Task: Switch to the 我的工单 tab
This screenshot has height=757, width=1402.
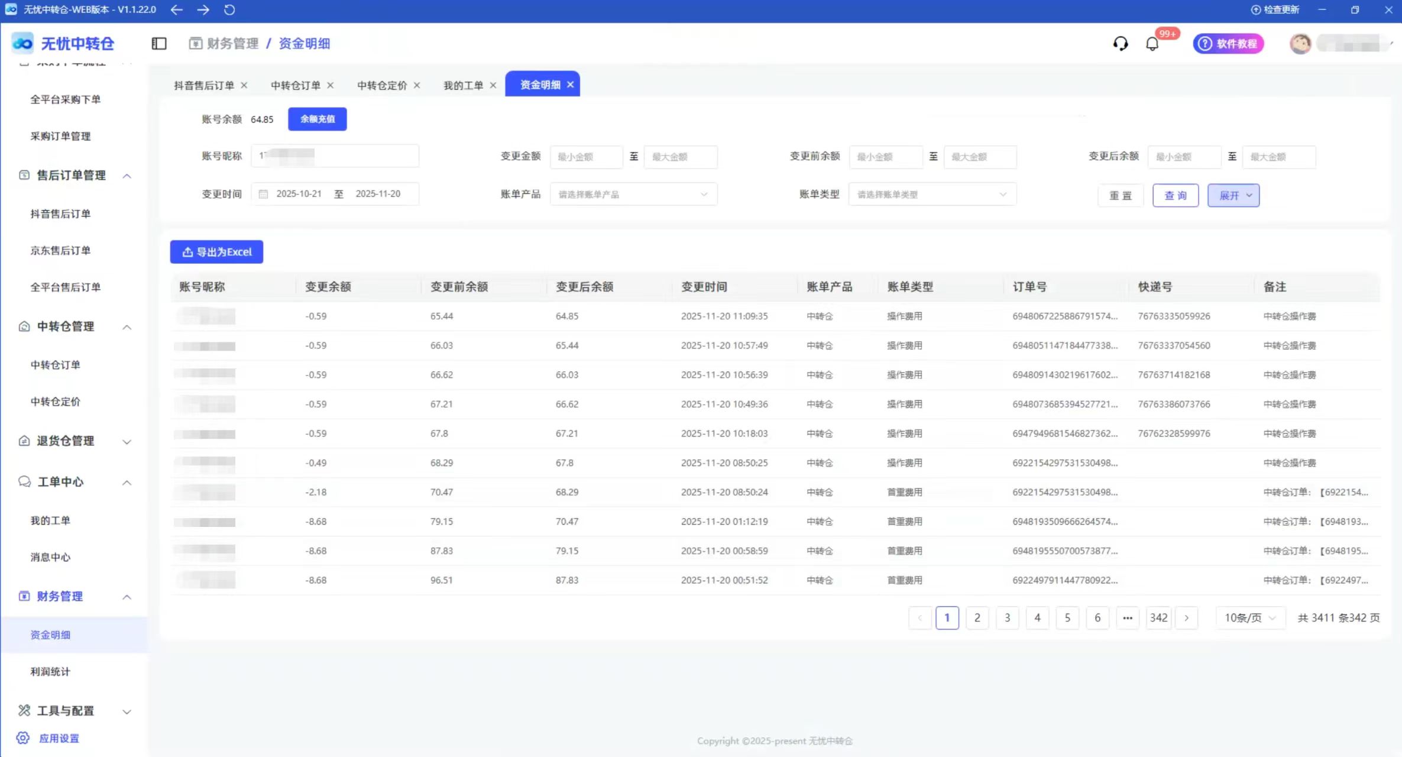Action: [463, 85]
